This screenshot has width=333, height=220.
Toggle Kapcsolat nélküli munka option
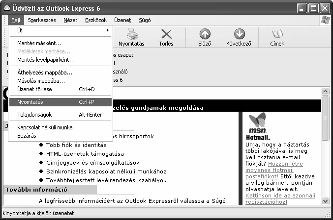(x=61, y=127)
